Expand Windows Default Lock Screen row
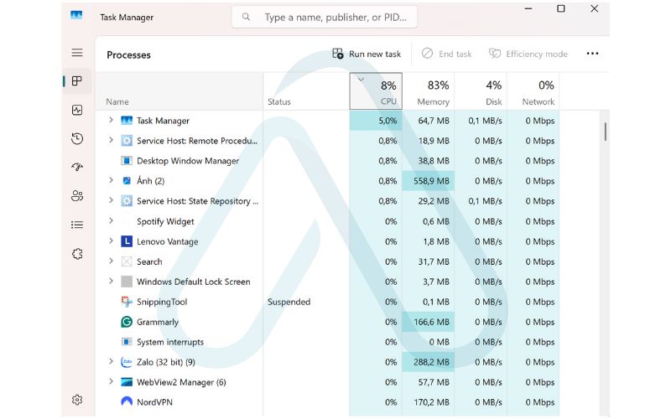 coord(111,281)
